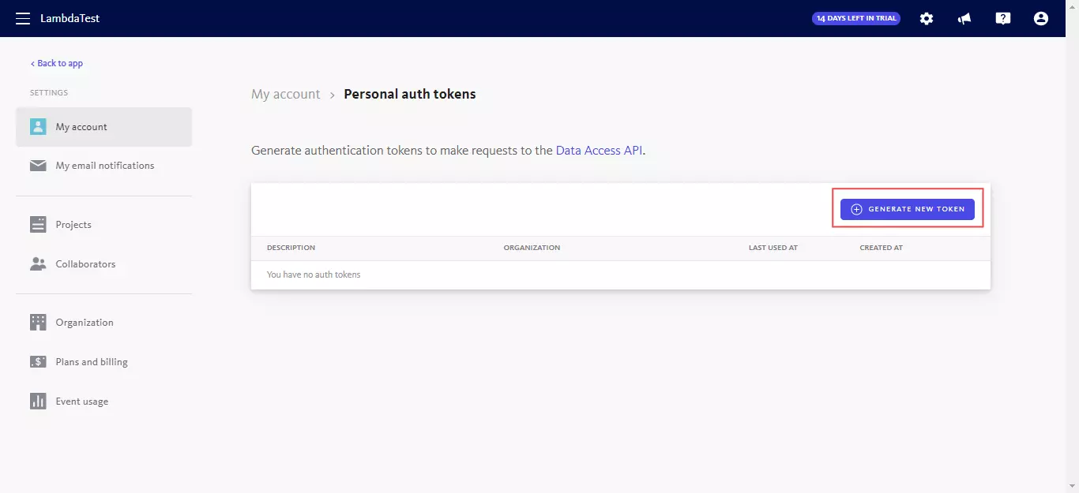Click the Projects sidebar icon
Screen dimensions: 1079x493
[38, 225]
